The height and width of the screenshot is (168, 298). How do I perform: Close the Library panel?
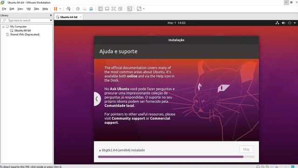pyautogui.click(x=51, y=15)
